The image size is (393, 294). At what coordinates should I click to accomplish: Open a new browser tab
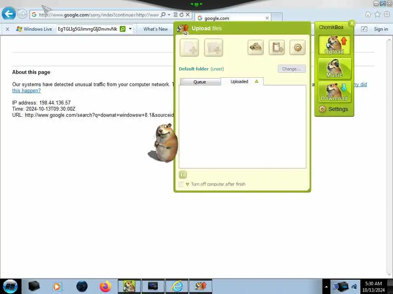pyautogui.click(x=277, y=18)
